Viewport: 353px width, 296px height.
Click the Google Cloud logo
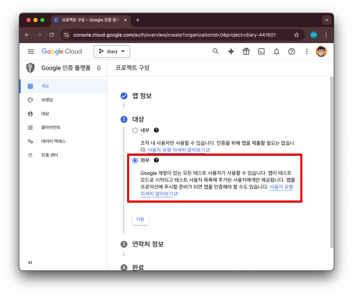pyautogui.click(x=62, y=51)
